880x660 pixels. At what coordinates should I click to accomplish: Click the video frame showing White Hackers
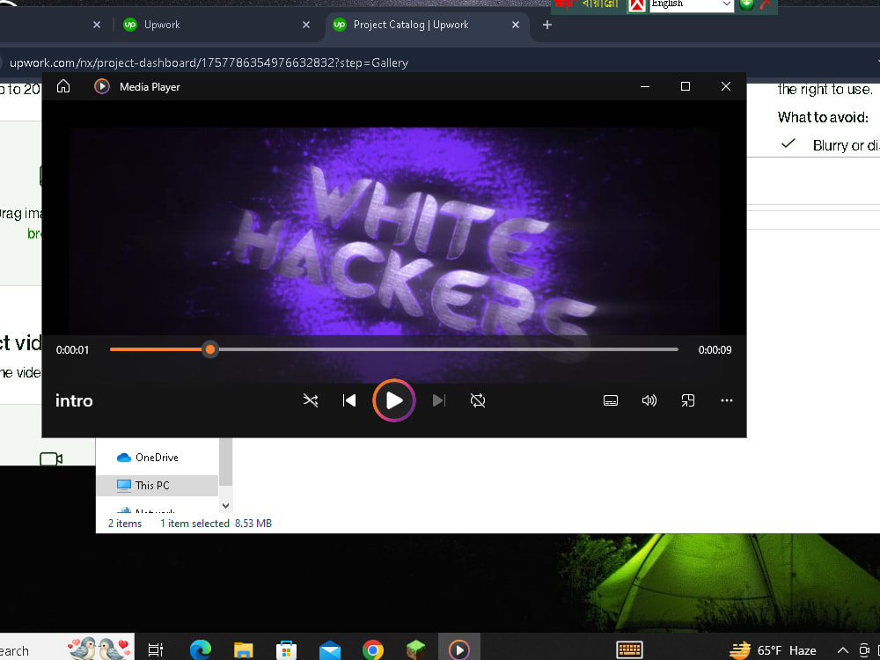[394, 230]
